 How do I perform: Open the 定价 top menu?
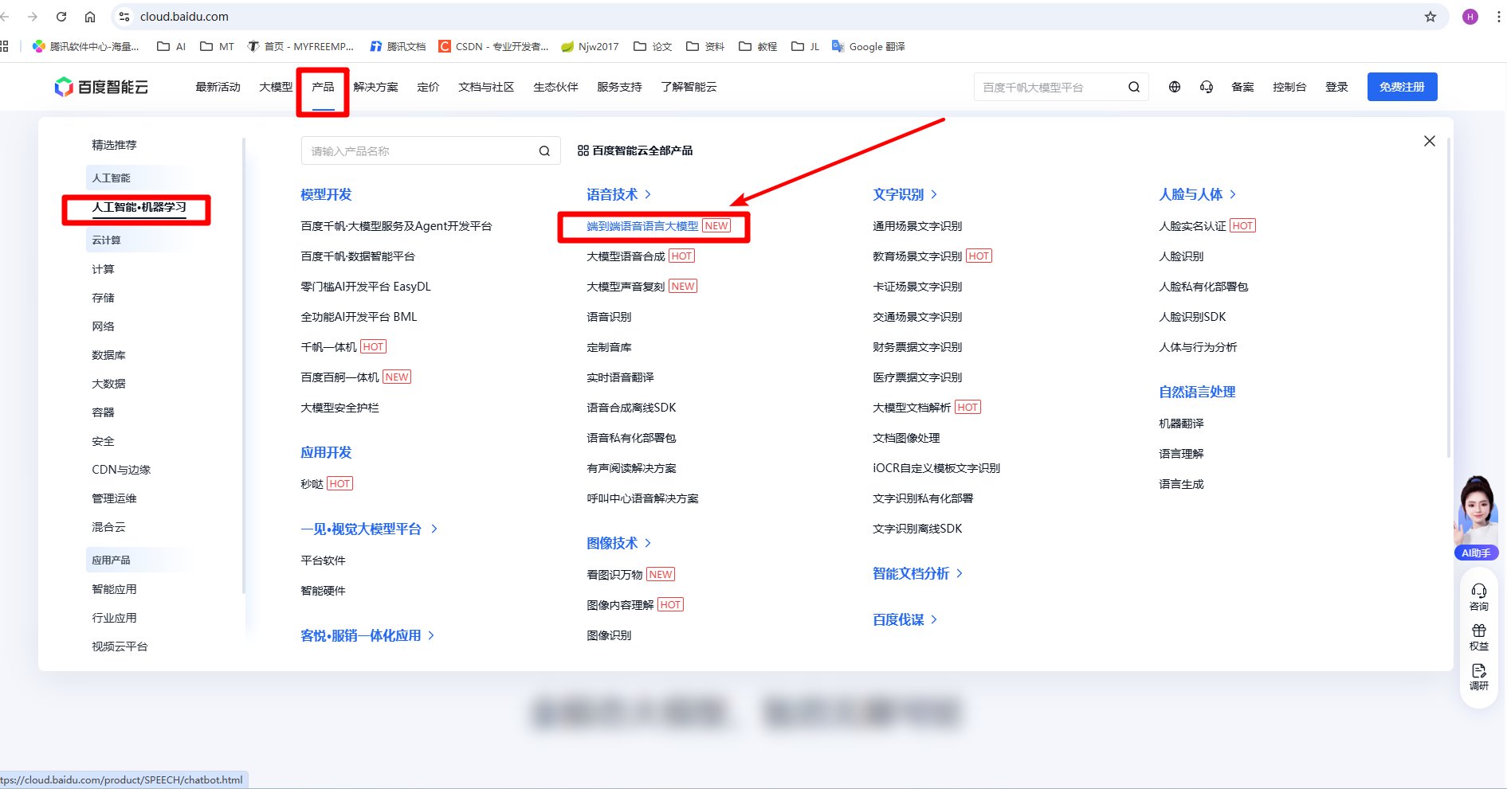[428, 87]
